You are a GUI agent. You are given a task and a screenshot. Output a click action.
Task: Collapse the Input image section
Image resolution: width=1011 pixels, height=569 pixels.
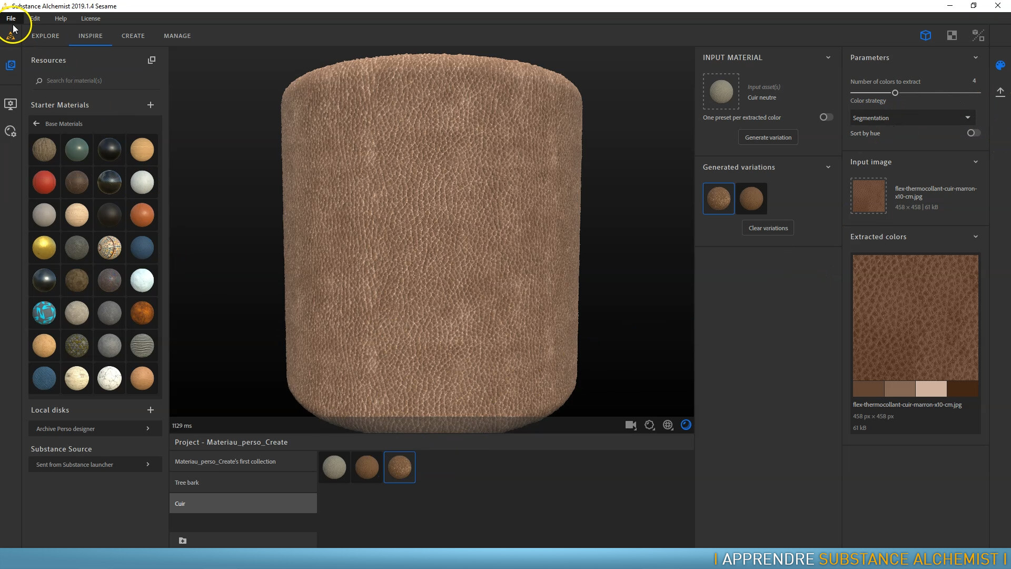click(x=976, y=162)
